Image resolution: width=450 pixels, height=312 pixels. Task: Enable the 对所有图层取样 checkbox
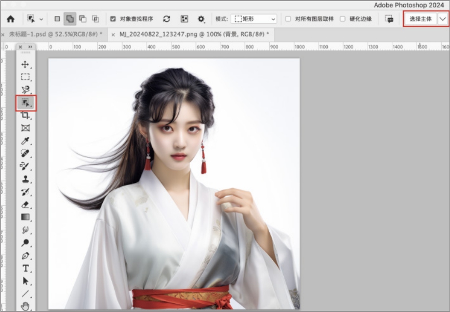tap(288, 19)
